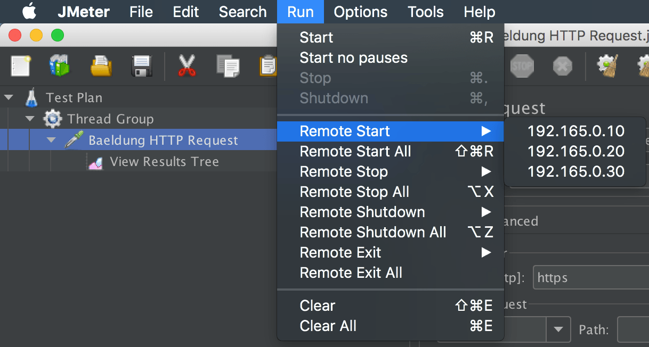Click the New test plan toolbar icon

pos(20,66)
